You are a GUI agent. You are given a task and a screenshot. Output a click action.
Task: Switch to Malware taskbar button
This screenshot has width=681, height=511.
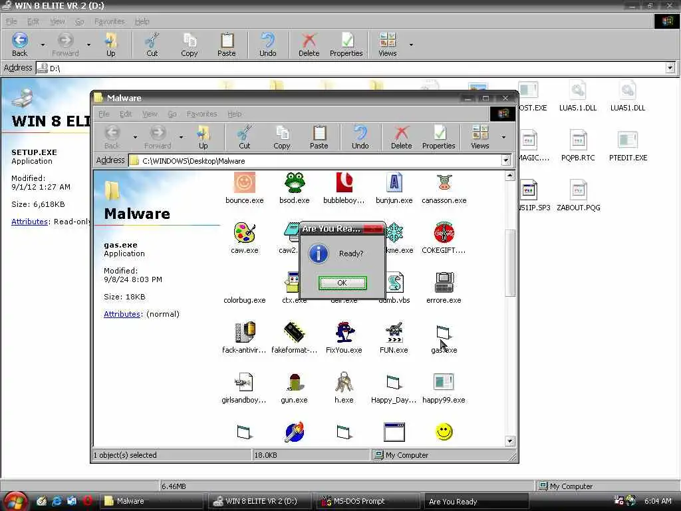(x=151, y=501)
